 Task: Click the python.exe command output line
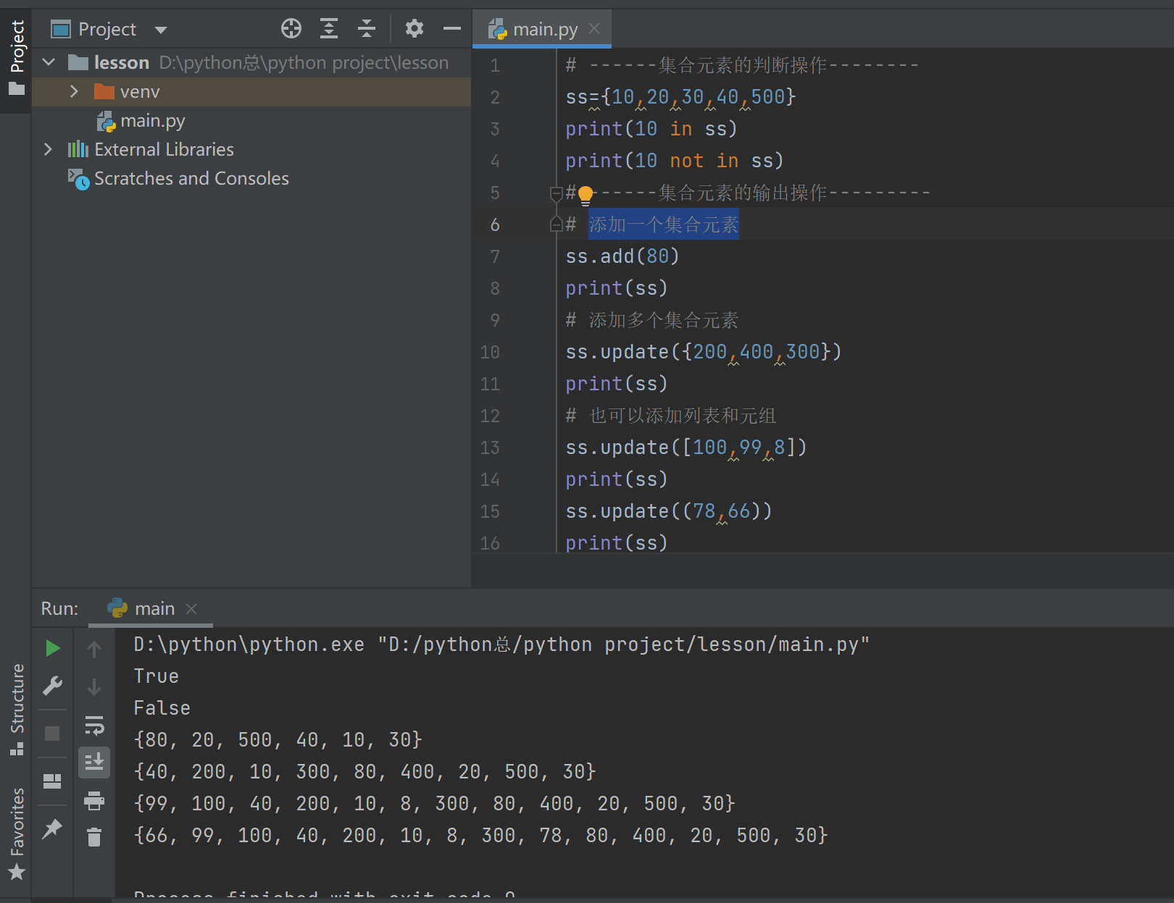[501, 644]
